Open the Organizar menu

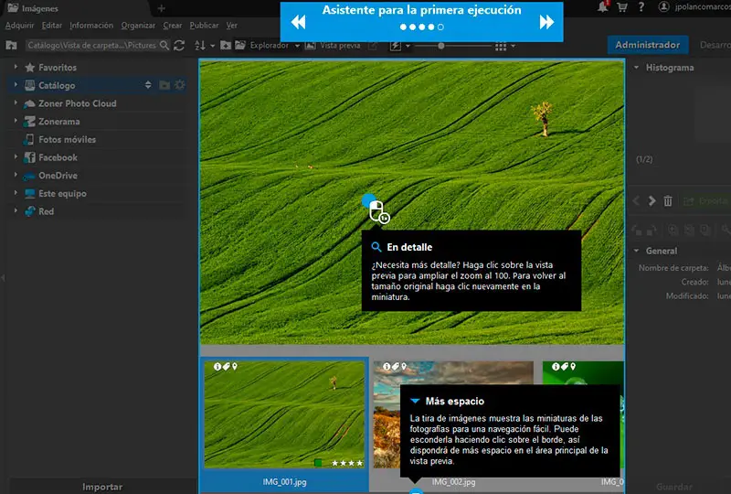point(138,26)
